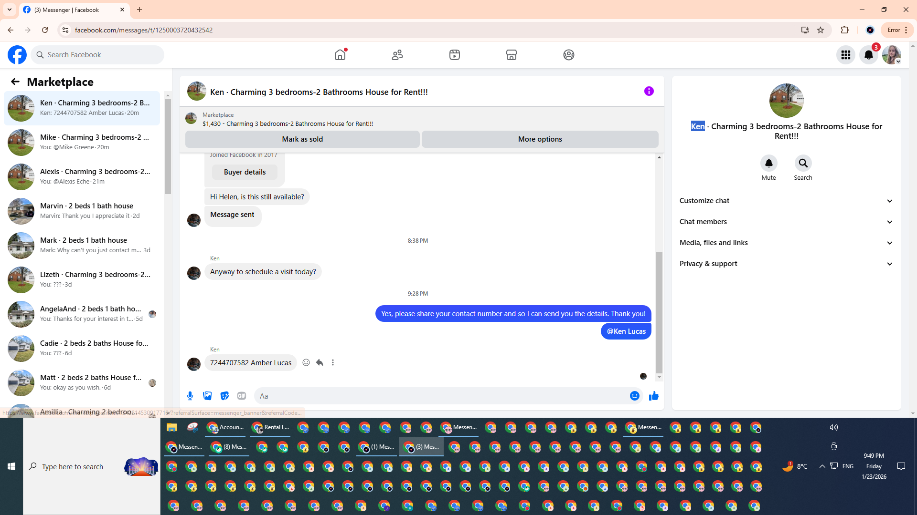Open Facebook notifications bell
The image size is (917, 515).
point(868,55)
